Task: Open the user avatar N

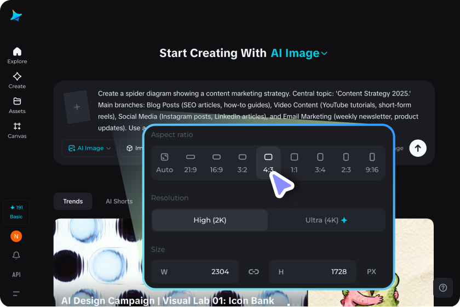Action: (16, 236)
